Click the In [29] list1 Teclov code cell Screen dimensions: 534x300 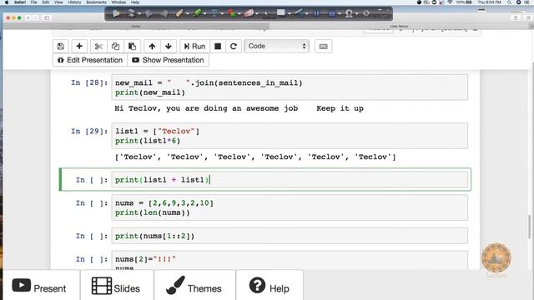[290, 136]
